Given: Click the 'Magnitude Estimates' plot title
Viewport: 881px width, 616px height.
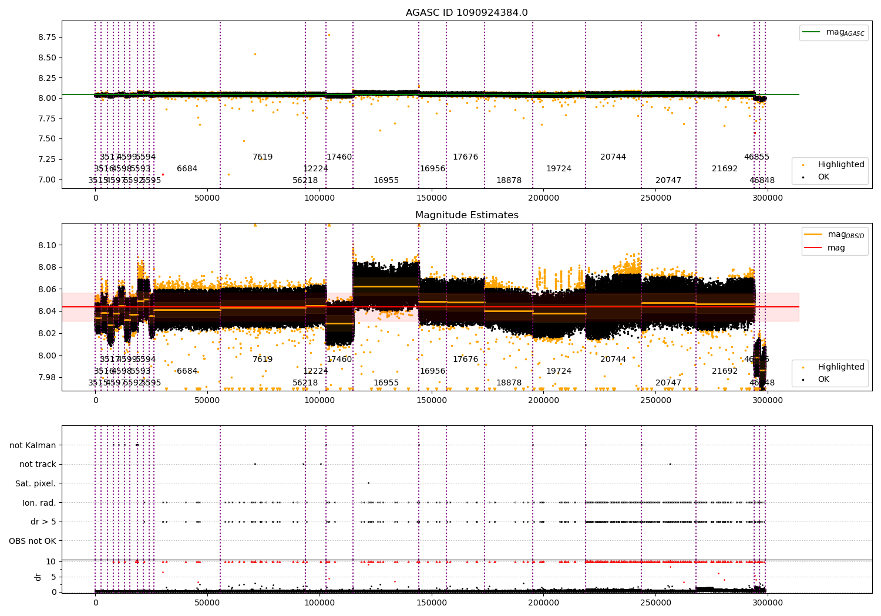Looking at the screenshot, I should (467, 215).
